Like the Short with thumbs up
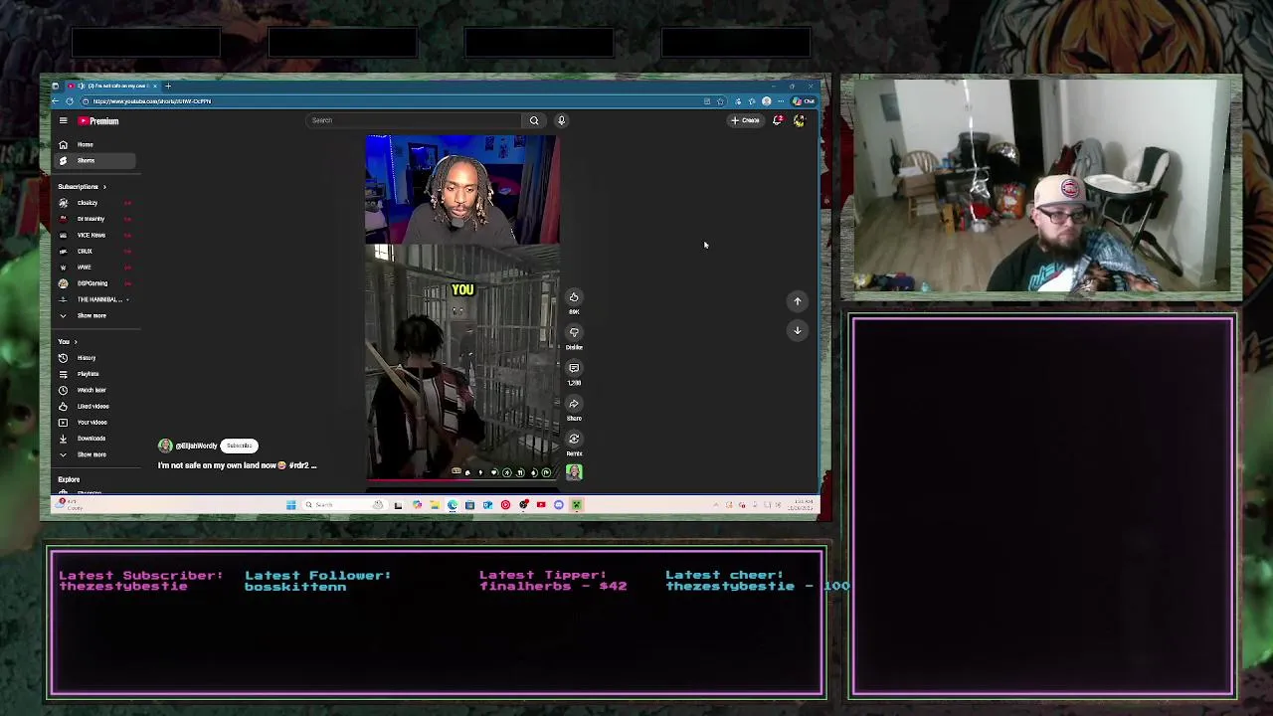The width and height of the screenshot is (1273, 716). coord(574,297)
